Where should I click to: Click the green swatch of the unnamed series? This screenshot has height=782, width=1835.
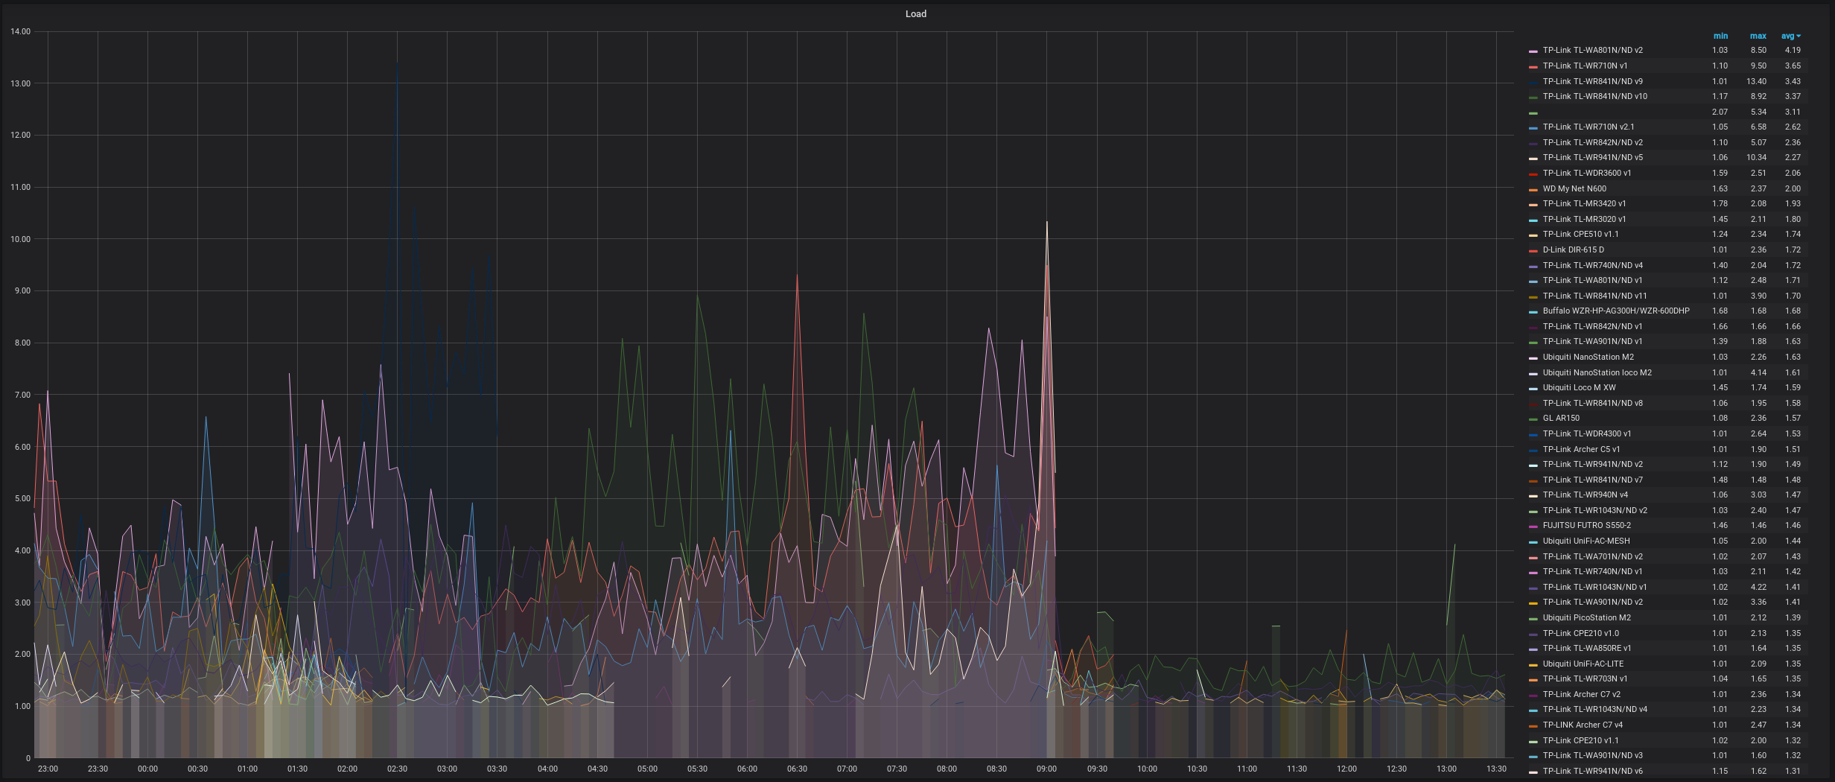tap(1533, 113)
